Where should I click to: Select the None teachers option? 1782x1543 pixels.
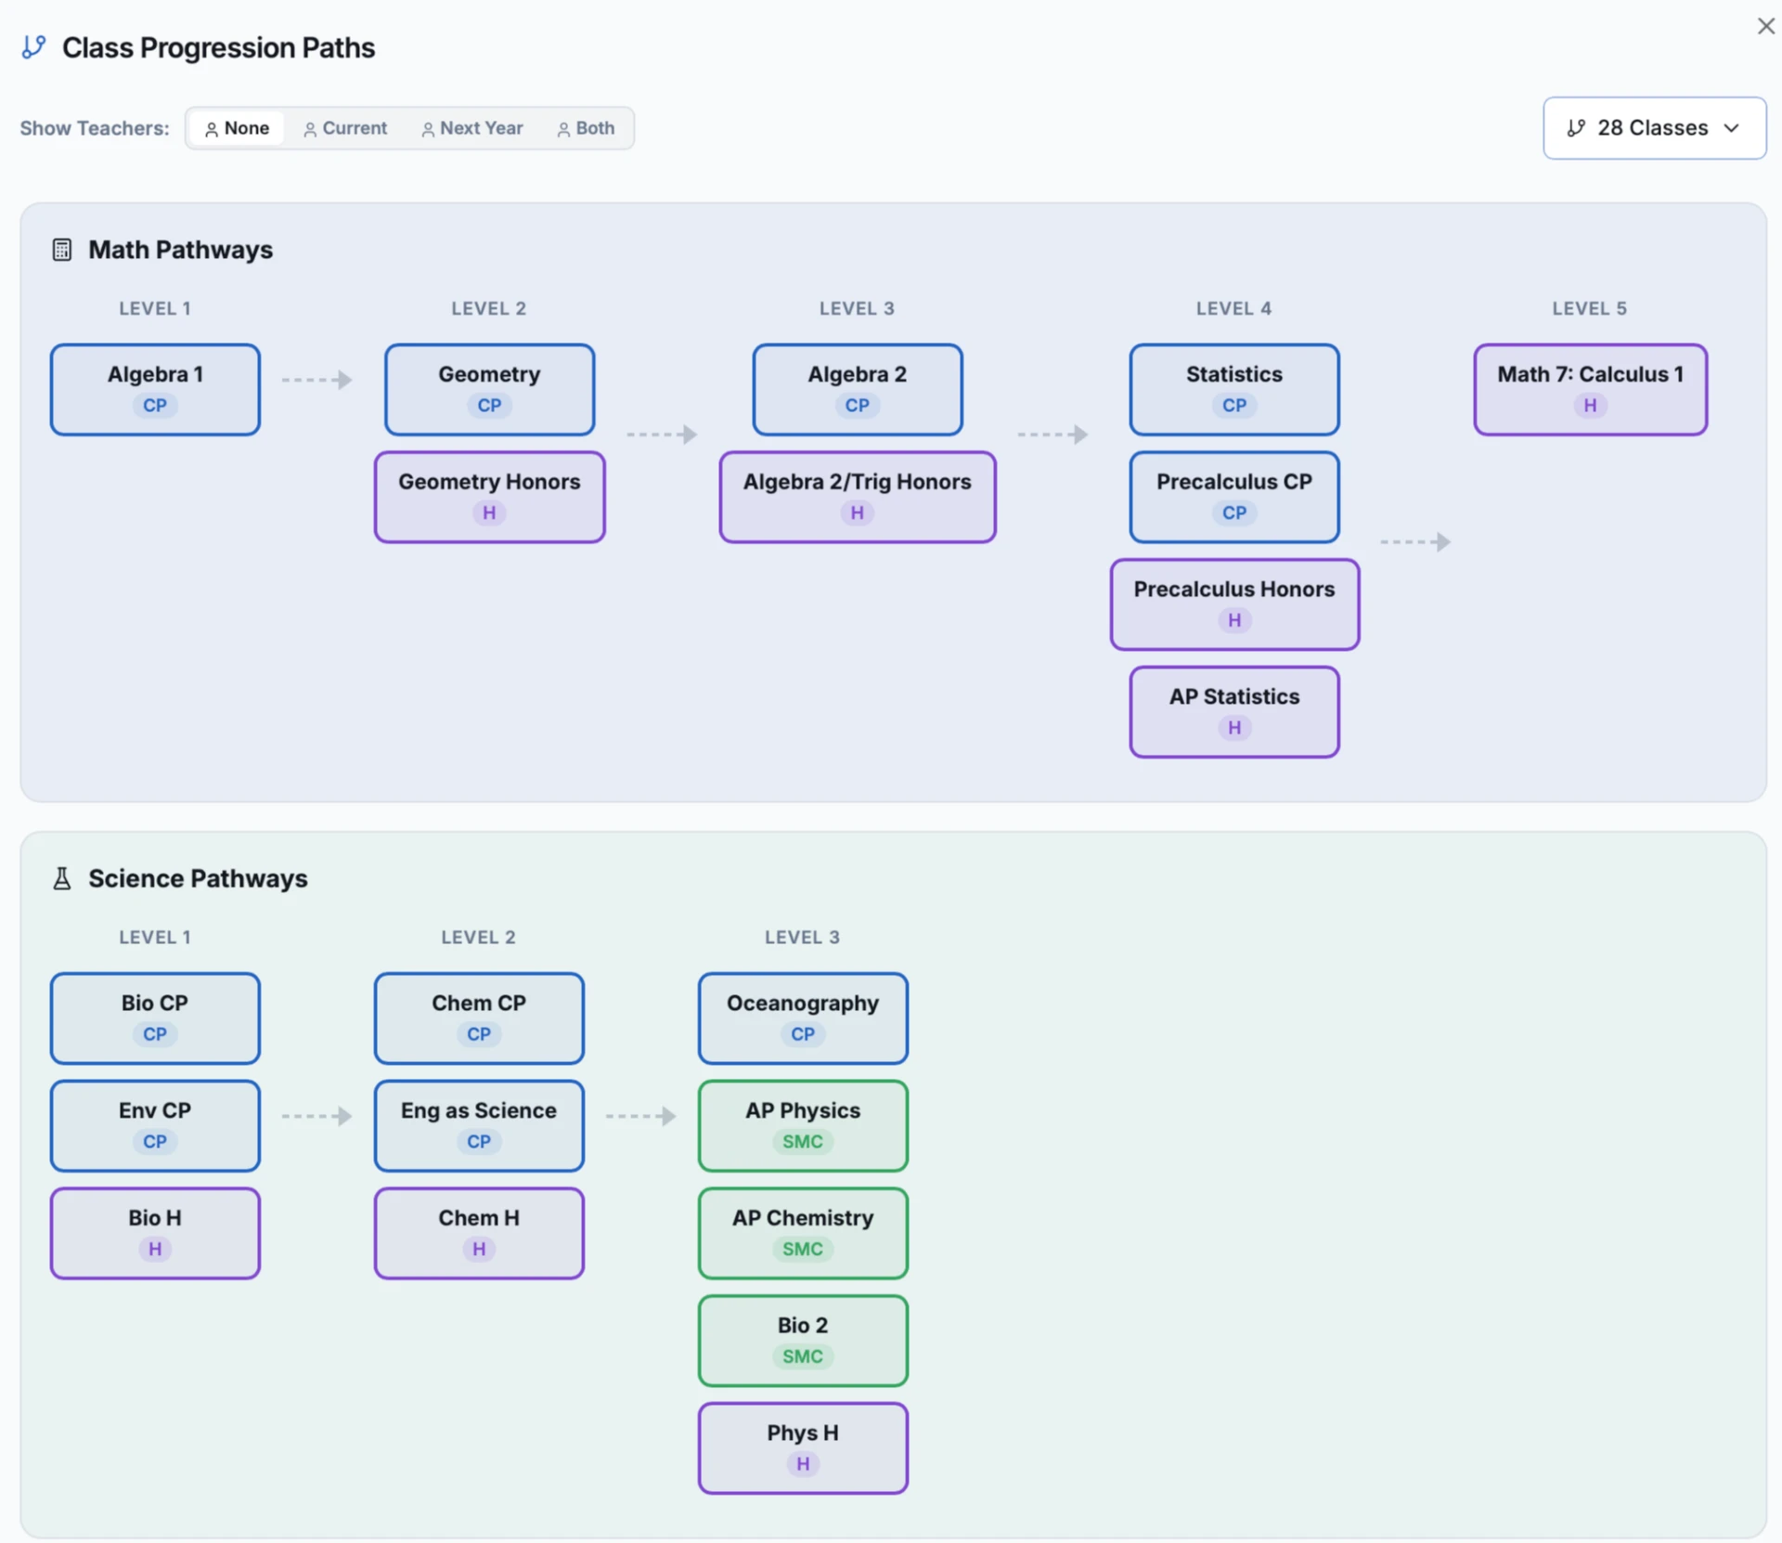pos(237,128)
